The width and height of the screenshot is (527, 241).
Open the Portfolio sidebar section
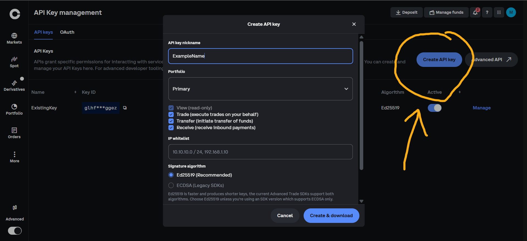[14, 110]
